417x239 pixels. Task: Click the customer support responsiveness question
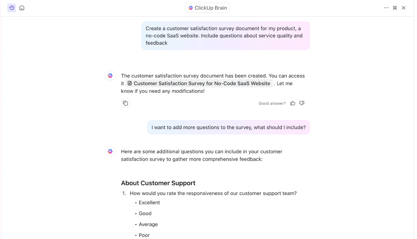coord(213,193)
